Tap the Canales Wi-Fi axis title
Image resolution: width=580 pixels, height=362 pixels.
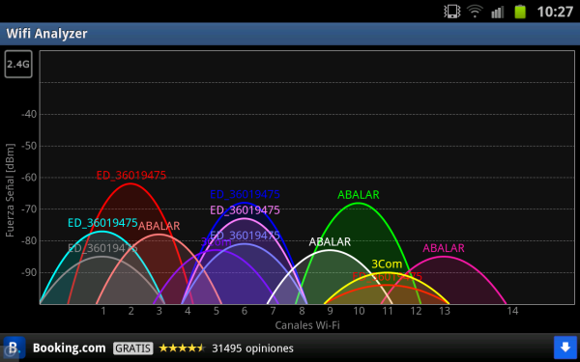(x=307, y=325)
